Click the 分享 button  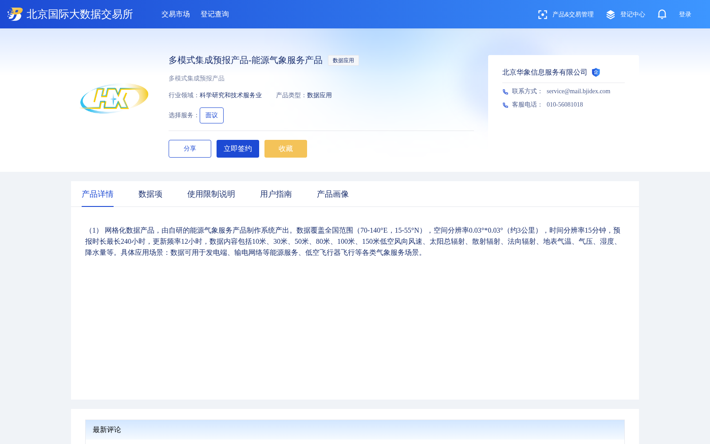pos(190,149)
